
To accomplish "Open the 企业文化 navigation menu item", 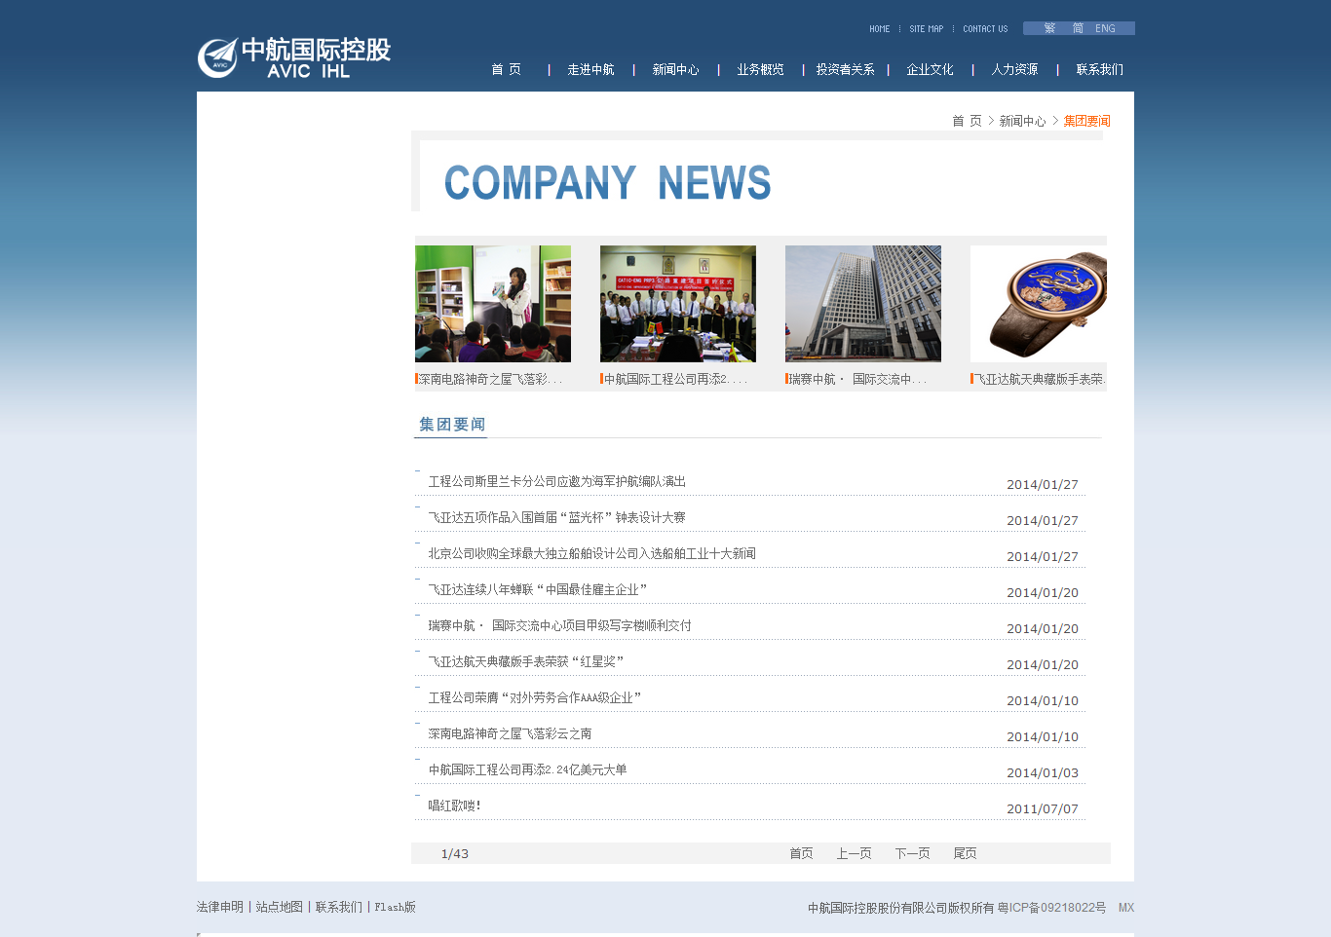I will 930,69.
